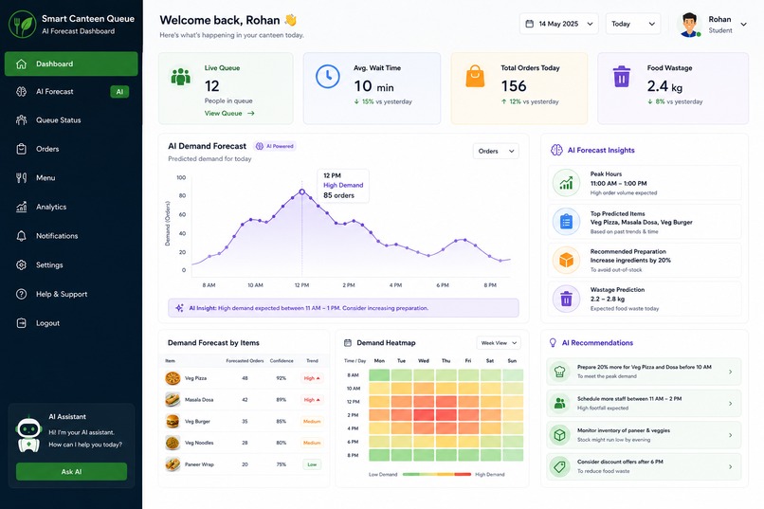
Task: Click the green AI badge beside AI Forecast
Action: pyautogui.click(x=119, y=92)
